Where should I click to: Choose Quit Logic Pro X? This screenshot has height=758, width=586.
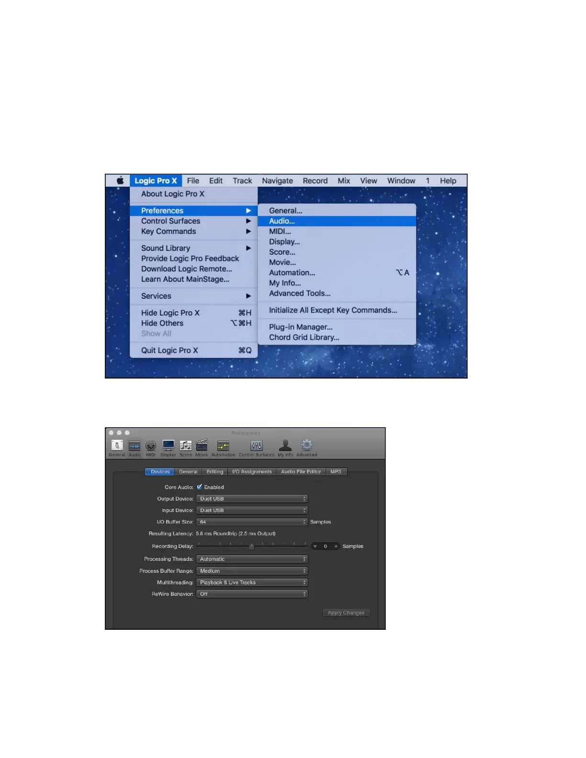[193, 350]
